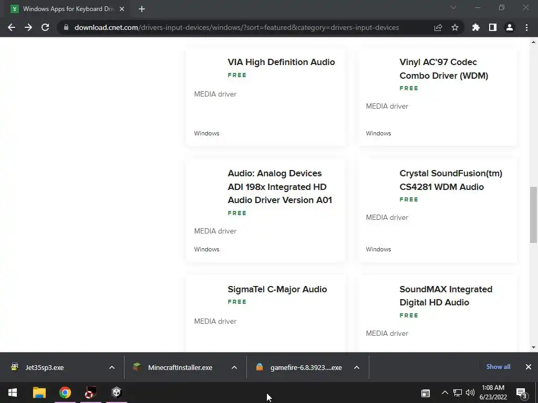The height and width of the screenshot is (403, 538).
Task: Click the page vertical scrollbar thumb
Action: 533,215
